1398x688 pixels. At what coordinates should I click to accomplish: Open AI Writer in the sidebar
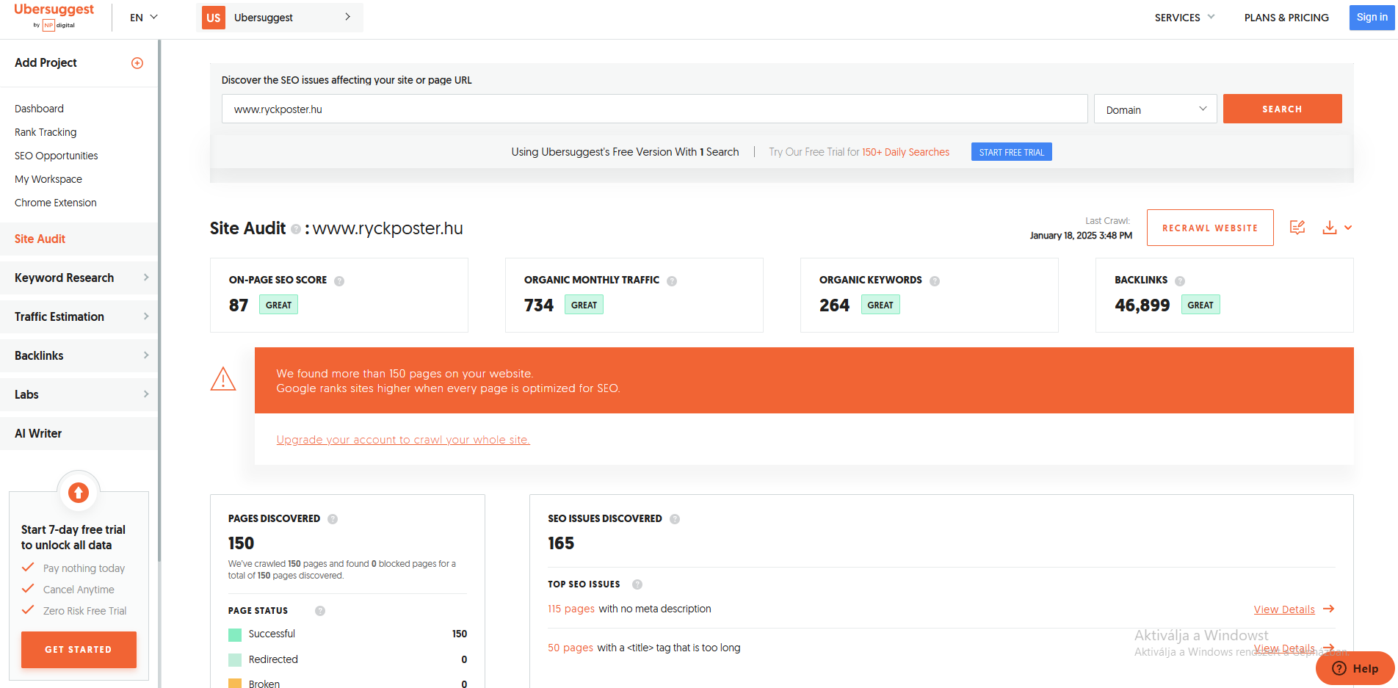coord(79,433)
